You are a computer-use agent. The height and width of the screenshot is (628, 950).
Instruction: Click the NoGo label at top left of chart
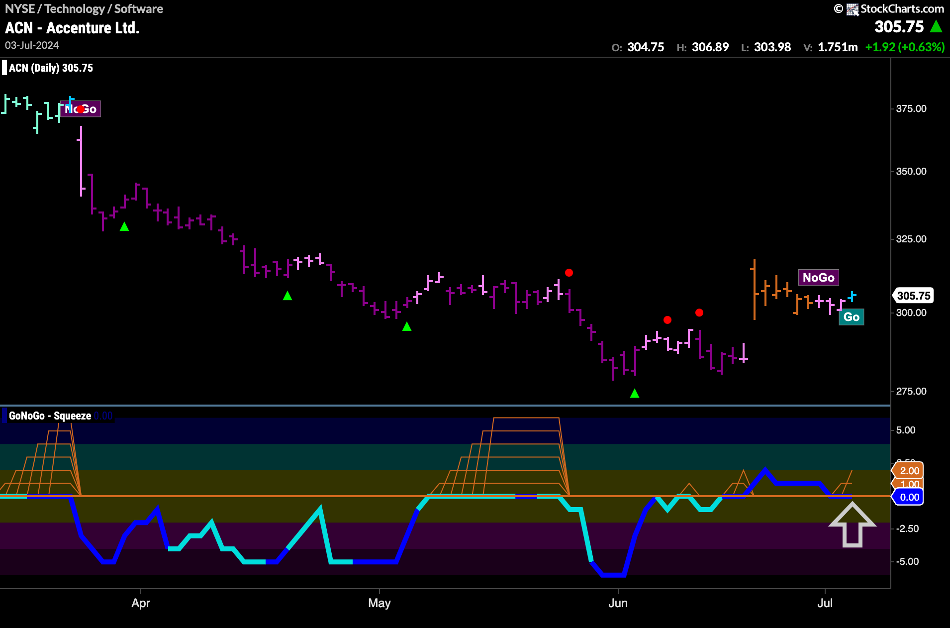click(x=81, y=109)
